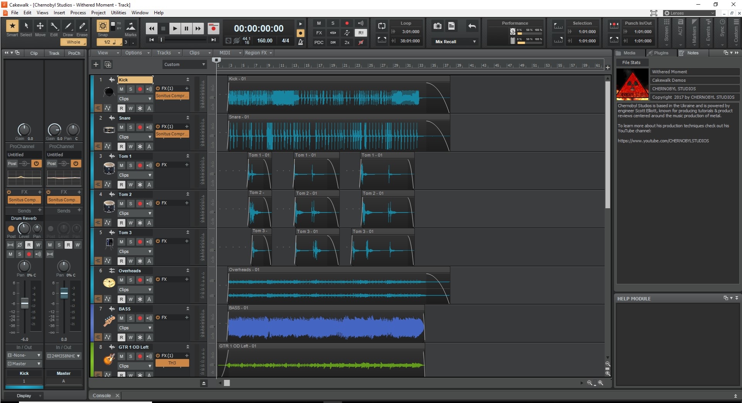Toggle the Snap to grid button
This screenshot has width=742, height=403.
tap(103, 26)
